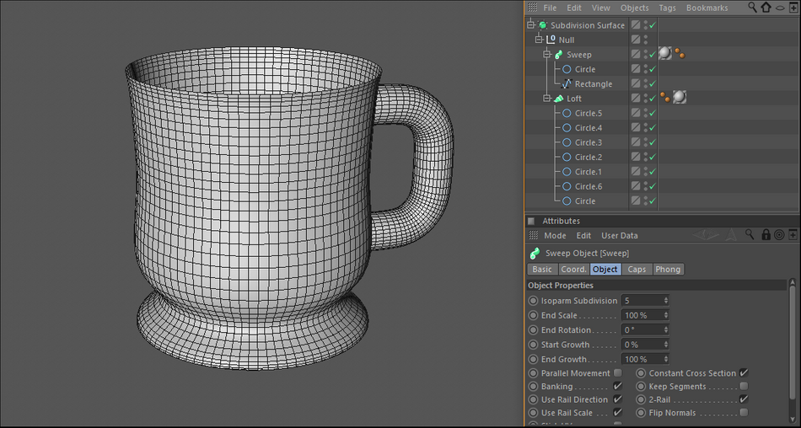
Task: Open the Tags menu in Object Manager
Action: point(667,8)
